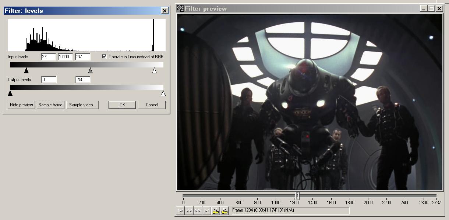The image size is (449, 220).
Task: Select the output white level marker
Action: tap(163, 93)
